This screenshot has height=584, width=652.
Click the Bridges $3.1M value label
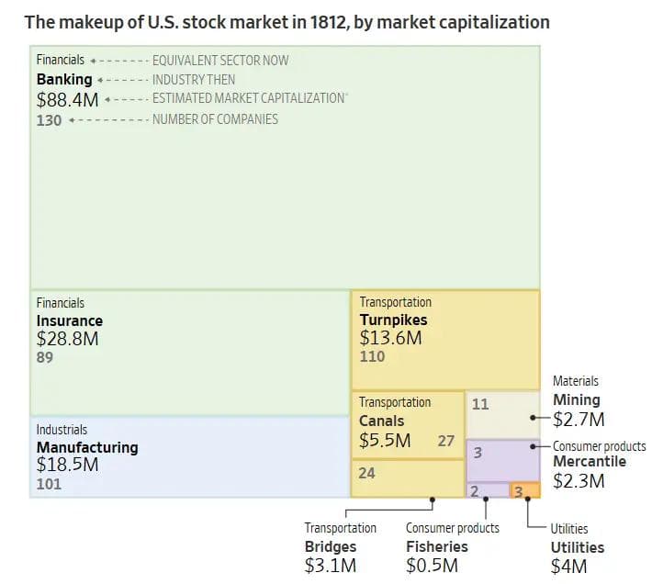pos(331,566)
